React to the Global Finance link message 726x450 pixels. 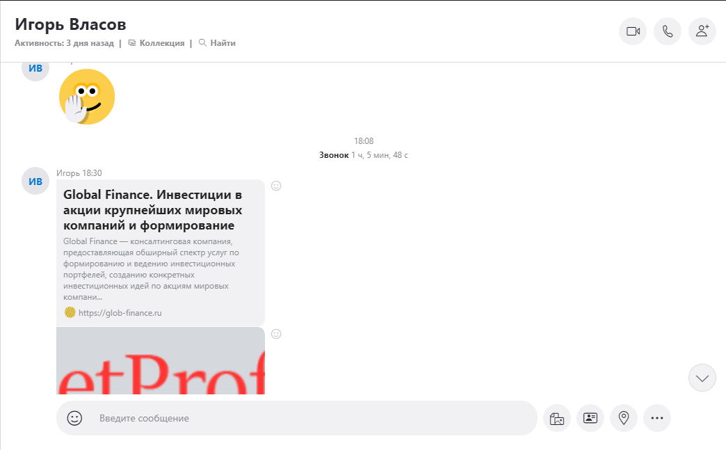[x=276, y=186]
